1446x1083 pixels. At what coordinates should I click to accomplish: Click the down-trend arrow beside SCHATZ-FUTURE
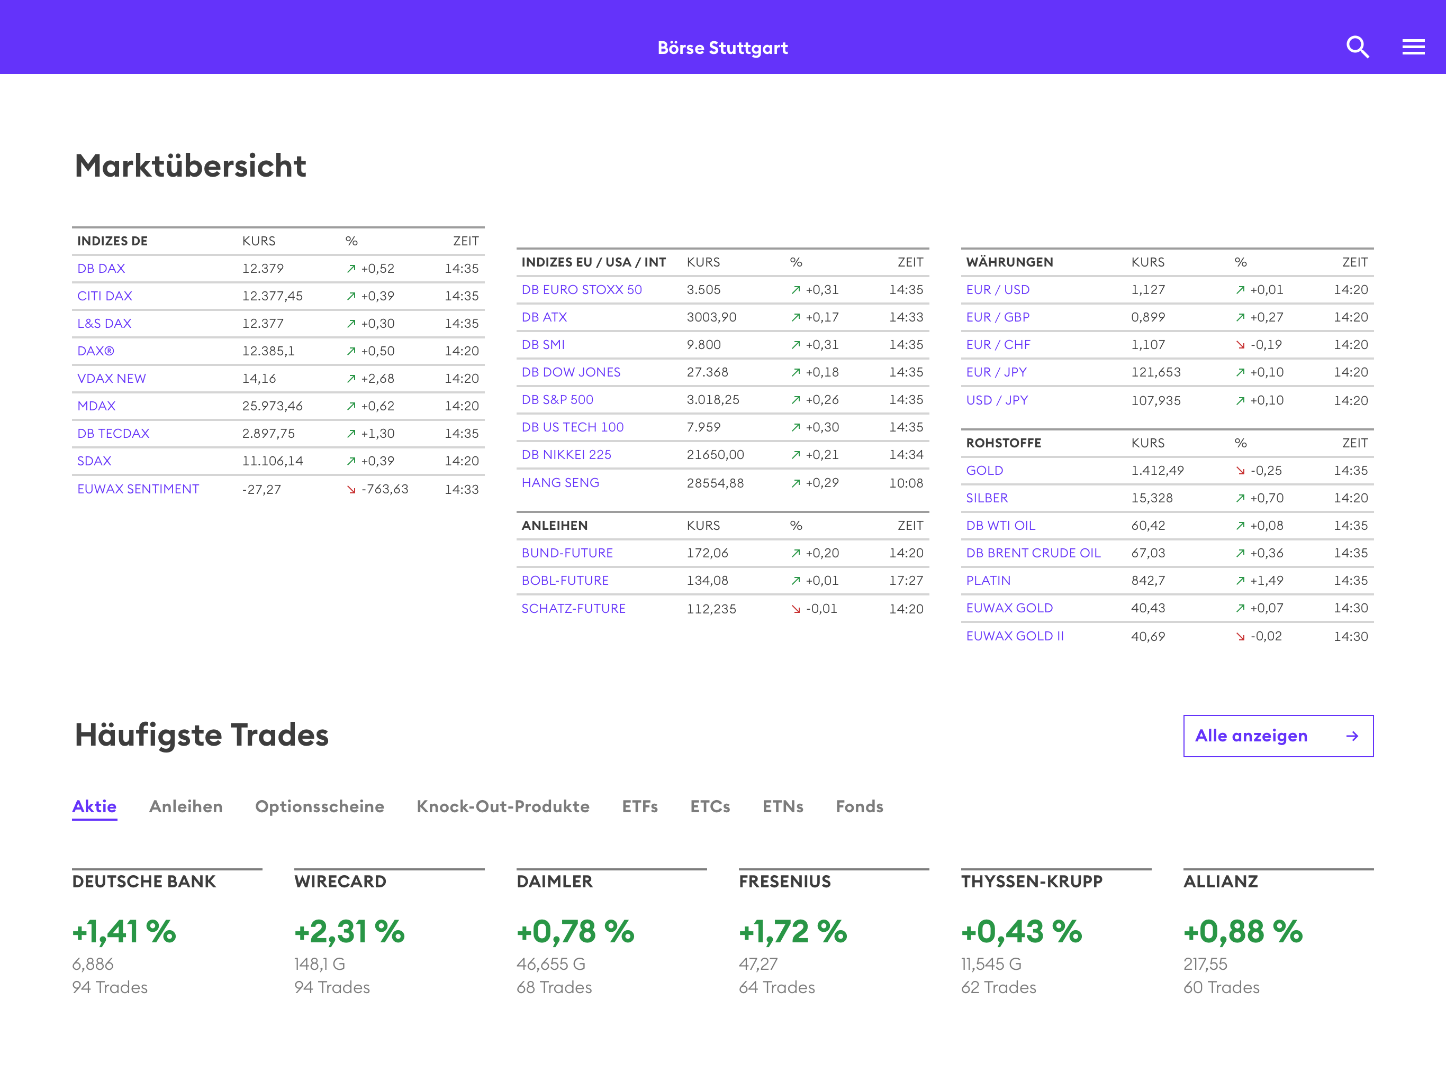click(x=795, y=608)
